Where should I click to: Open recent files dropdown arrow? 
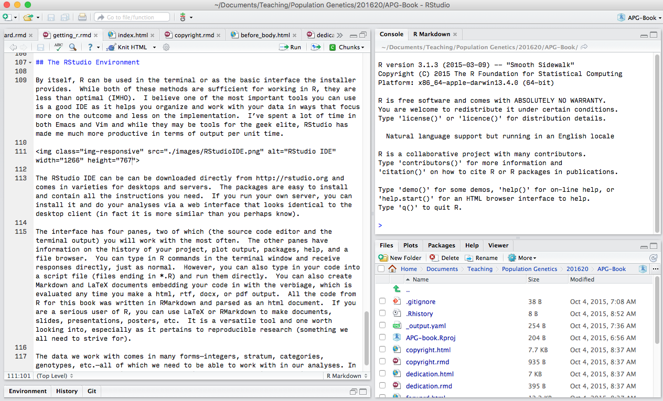(38, 17)
